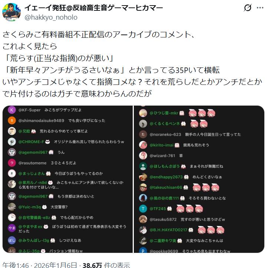268x268 pixels.
Task: Open the three-dot more options menu
Action: pos(260,8)
